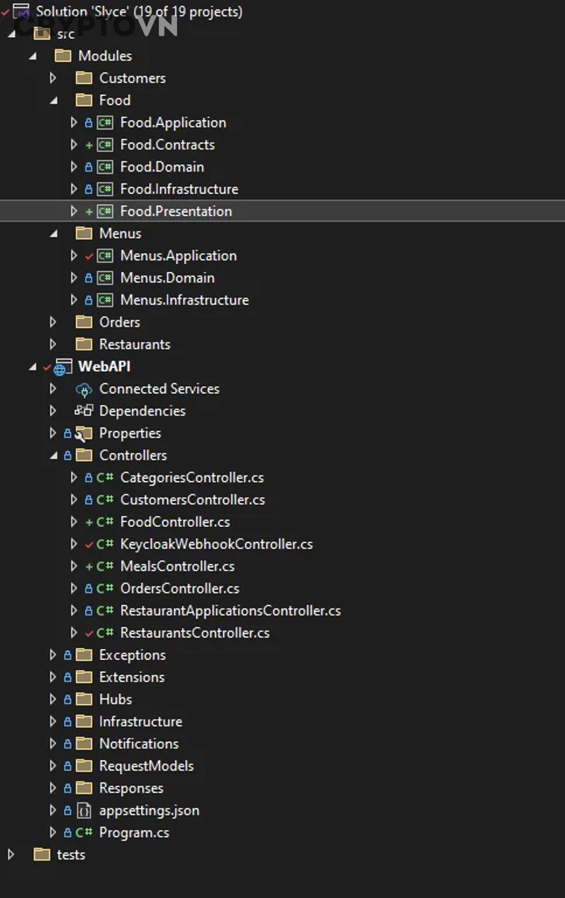Image resolution: width=565 pixels, height=898 pixels.
Task: Select OrdersController.cs file
Action: (x=180, y=588)
